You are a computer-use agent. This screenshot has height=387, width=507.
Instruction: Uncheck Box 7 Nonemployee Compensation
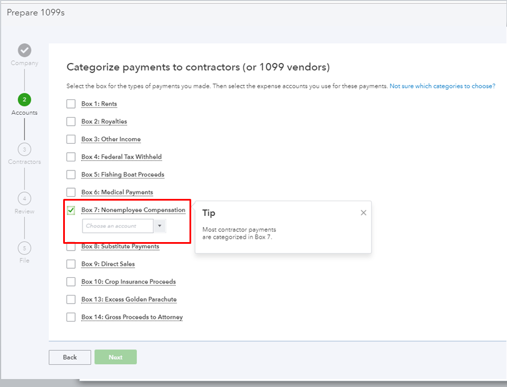71,210
